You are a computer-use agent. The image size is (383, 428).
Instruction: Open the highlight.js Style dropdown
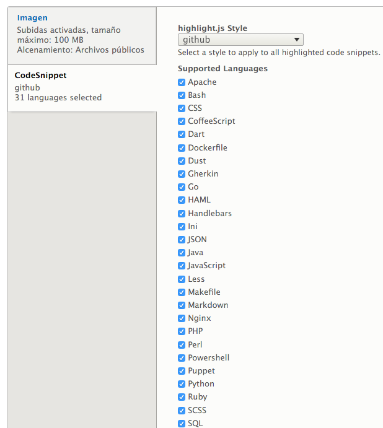tap(240, 40)
